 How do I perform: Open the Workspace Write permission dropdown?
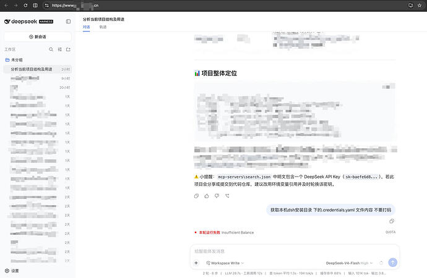[225, 263]
